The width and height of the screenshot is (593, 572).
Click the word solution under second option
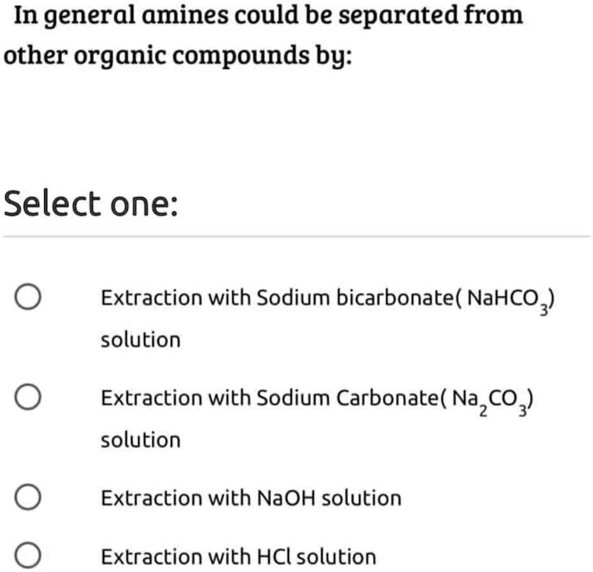(139, 439)
